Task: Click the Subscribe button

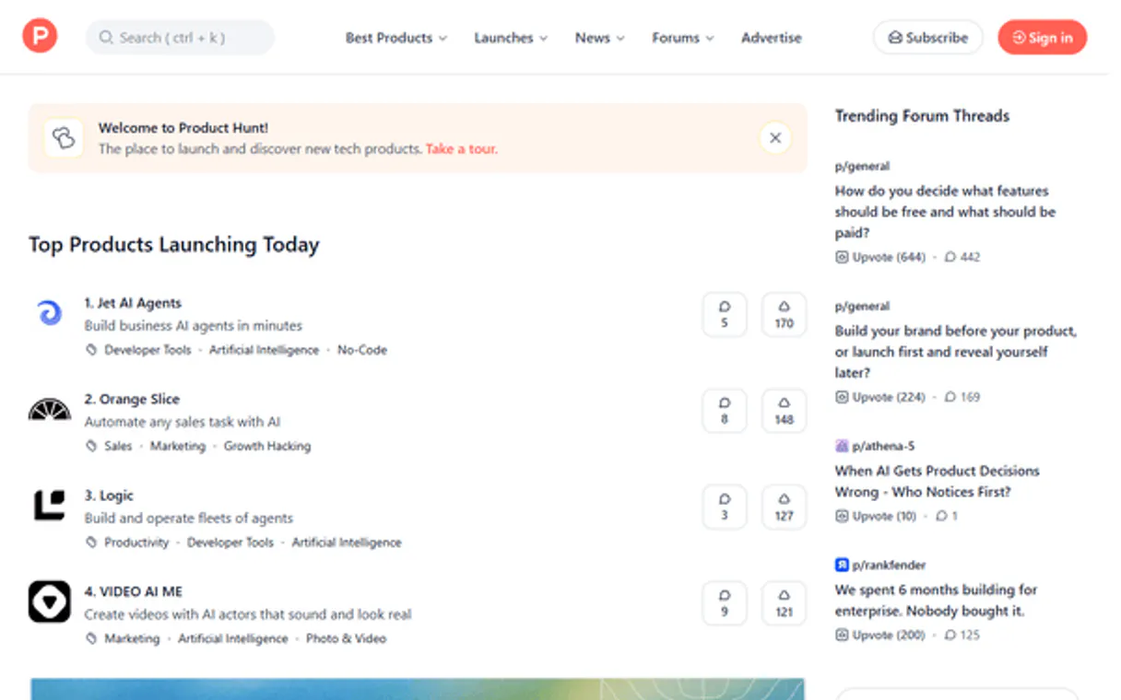Action: point(927,38)
